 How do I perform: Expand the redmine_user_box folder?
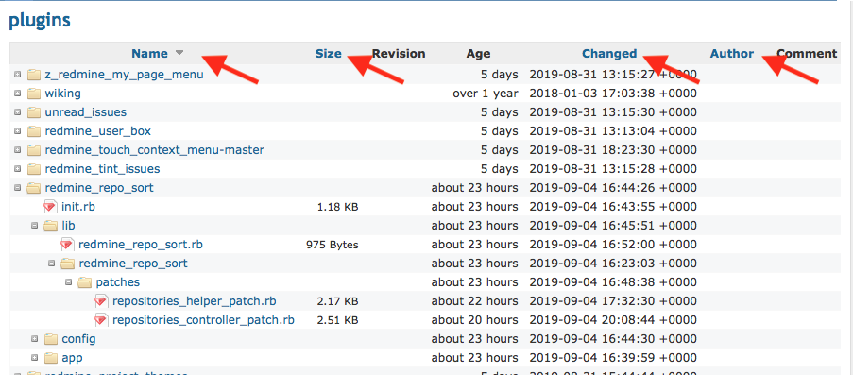[17, 131]
